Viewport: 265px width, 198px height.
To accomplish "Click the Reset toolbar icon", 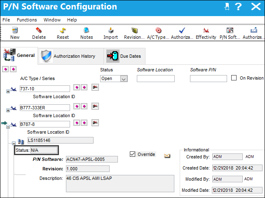I will 63,30.
